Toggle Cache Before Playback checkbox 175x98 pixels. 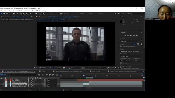121,47
